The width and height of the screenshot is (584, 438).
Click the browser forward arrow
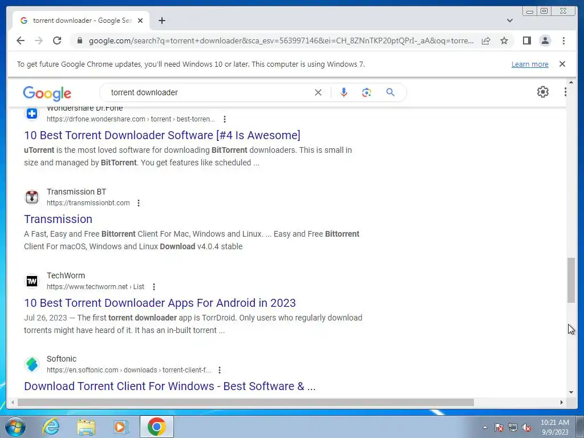(x=39, y=40)
